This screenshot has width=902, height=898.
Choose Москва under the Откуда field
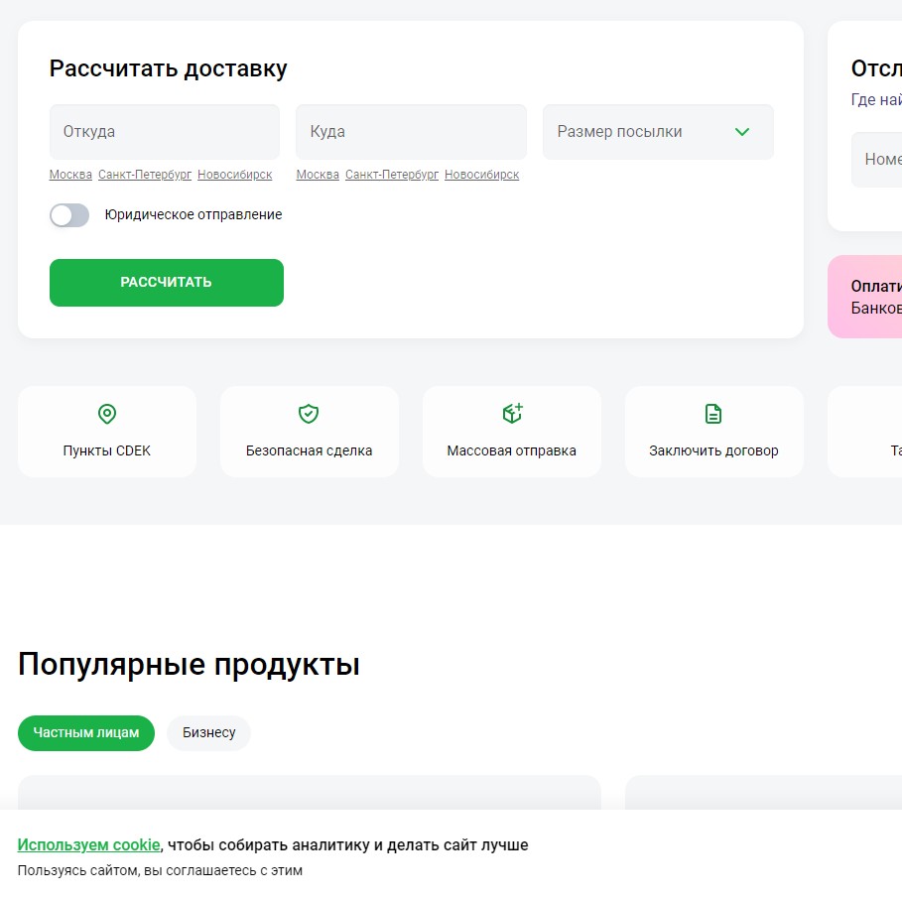[x=70, y=175]
